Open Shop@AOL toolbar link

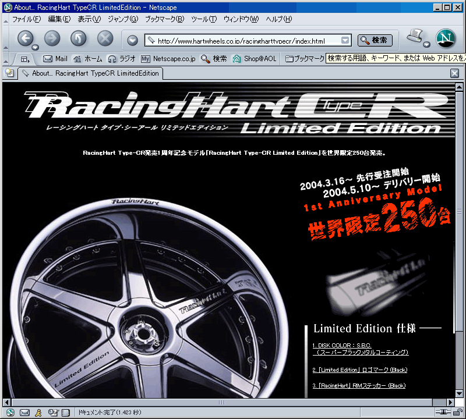[255, 59]
